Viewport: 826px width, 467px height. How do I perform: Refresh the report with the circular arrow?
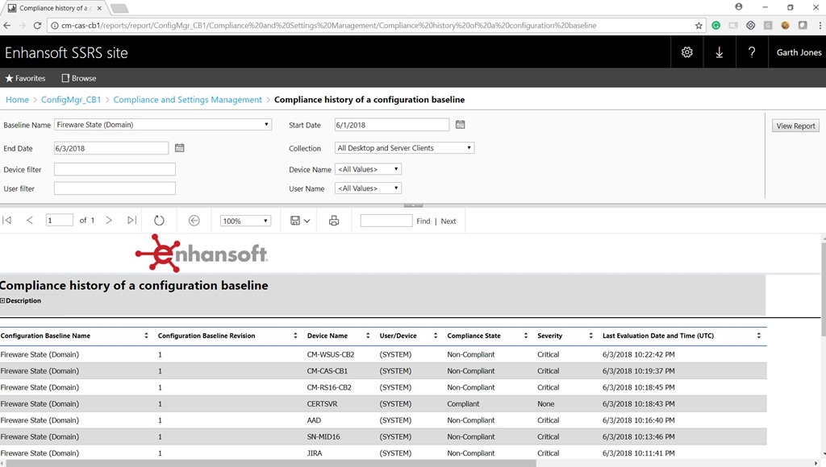[159, 221]
